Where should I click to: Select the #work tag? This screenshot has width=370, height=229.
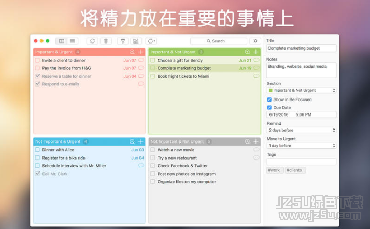pos(274,170)
